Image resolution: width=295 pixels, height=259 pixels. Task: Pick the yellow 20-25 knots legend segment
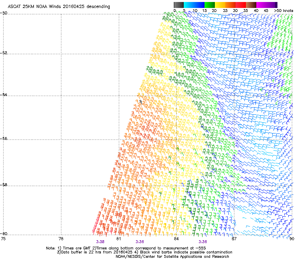[220, 5]
